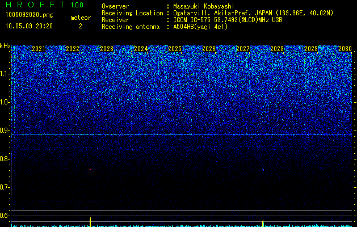The height and width of the screenshot is (227, 357).
Task: Click the 'Receiving antenna' field label
Action: [131, 27]
